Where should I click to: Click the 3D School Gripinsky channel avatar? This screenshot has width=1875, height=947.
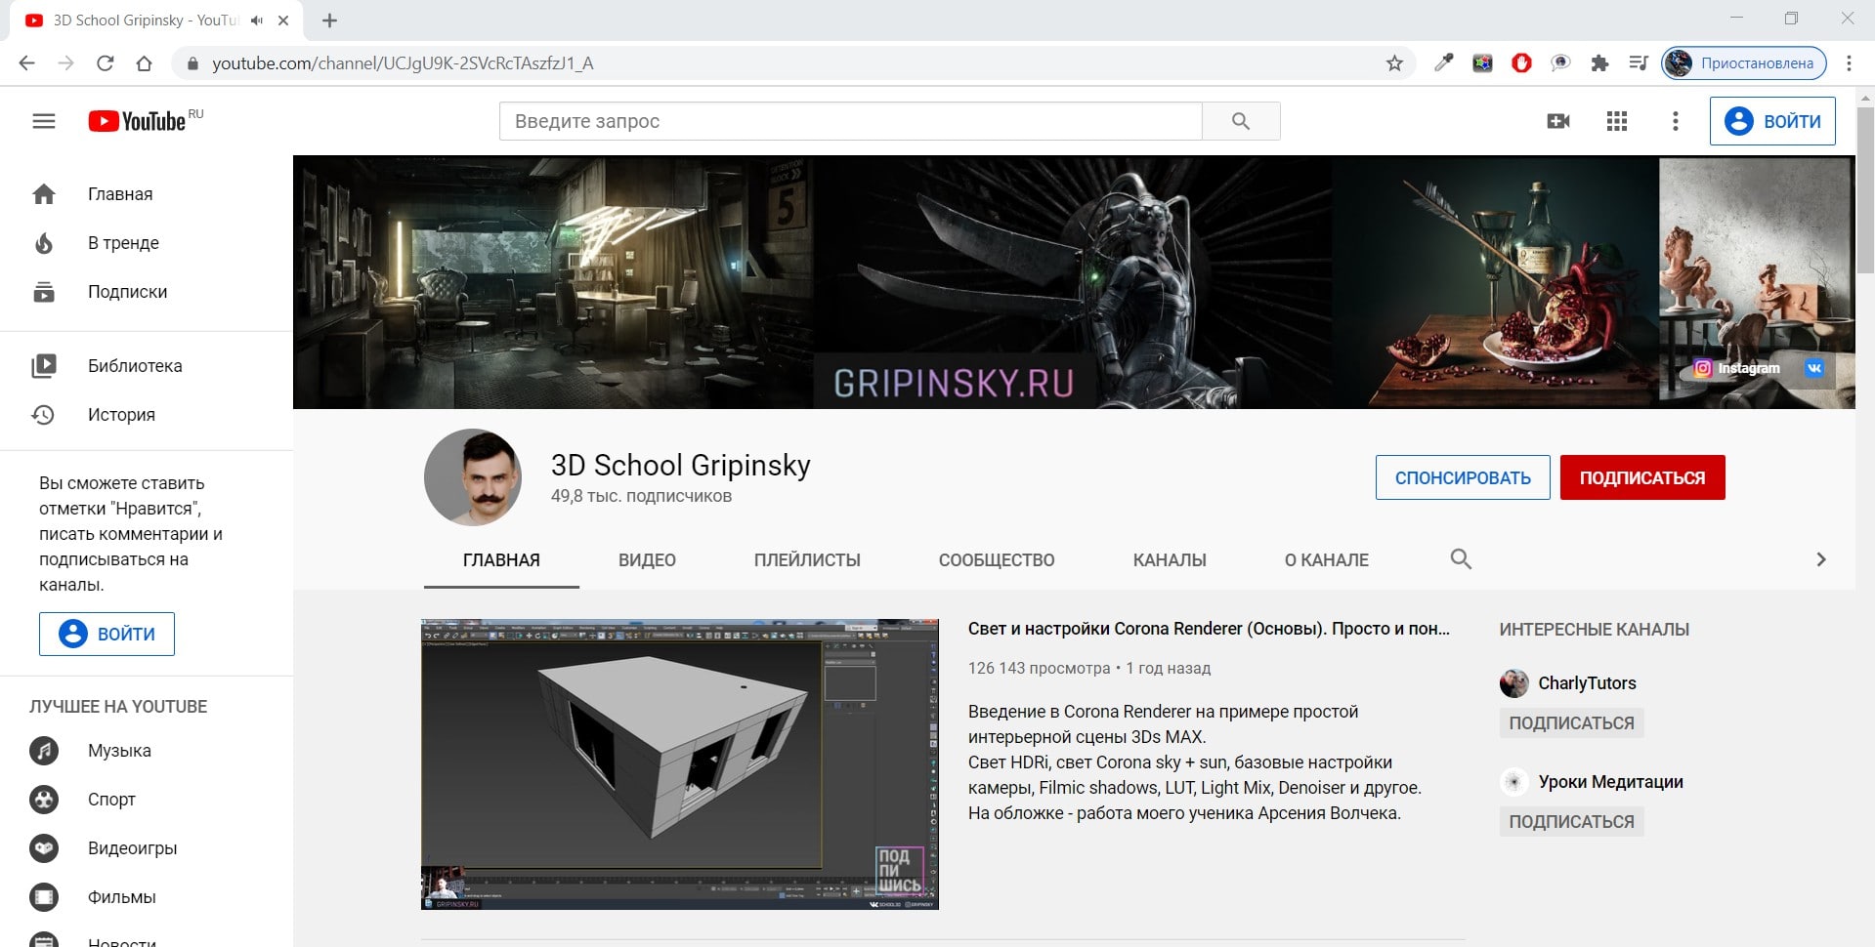tap(473, 477)
